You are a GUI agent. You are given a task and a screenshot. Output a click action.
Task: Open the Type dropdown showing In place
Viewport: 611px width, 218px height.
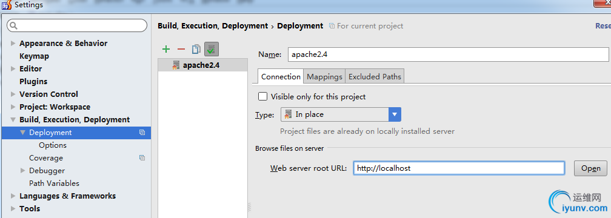(x=341, y=114)
